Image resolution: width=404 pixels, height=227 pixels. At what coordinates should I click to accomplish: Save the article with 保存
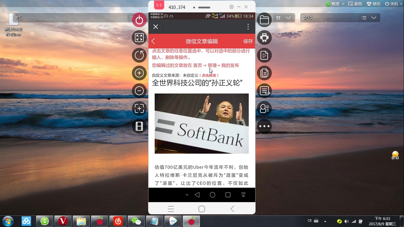tap(248, 41)
